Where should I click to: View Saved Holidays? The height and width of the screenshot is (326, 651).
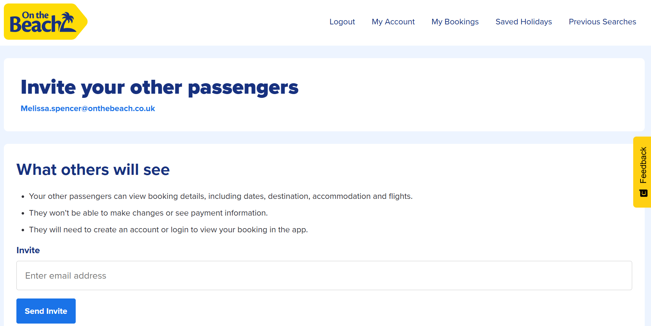524,22
